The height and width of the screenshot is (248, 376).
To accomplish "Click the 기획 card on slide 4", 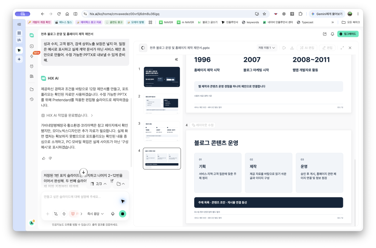I will click(218, 173).
